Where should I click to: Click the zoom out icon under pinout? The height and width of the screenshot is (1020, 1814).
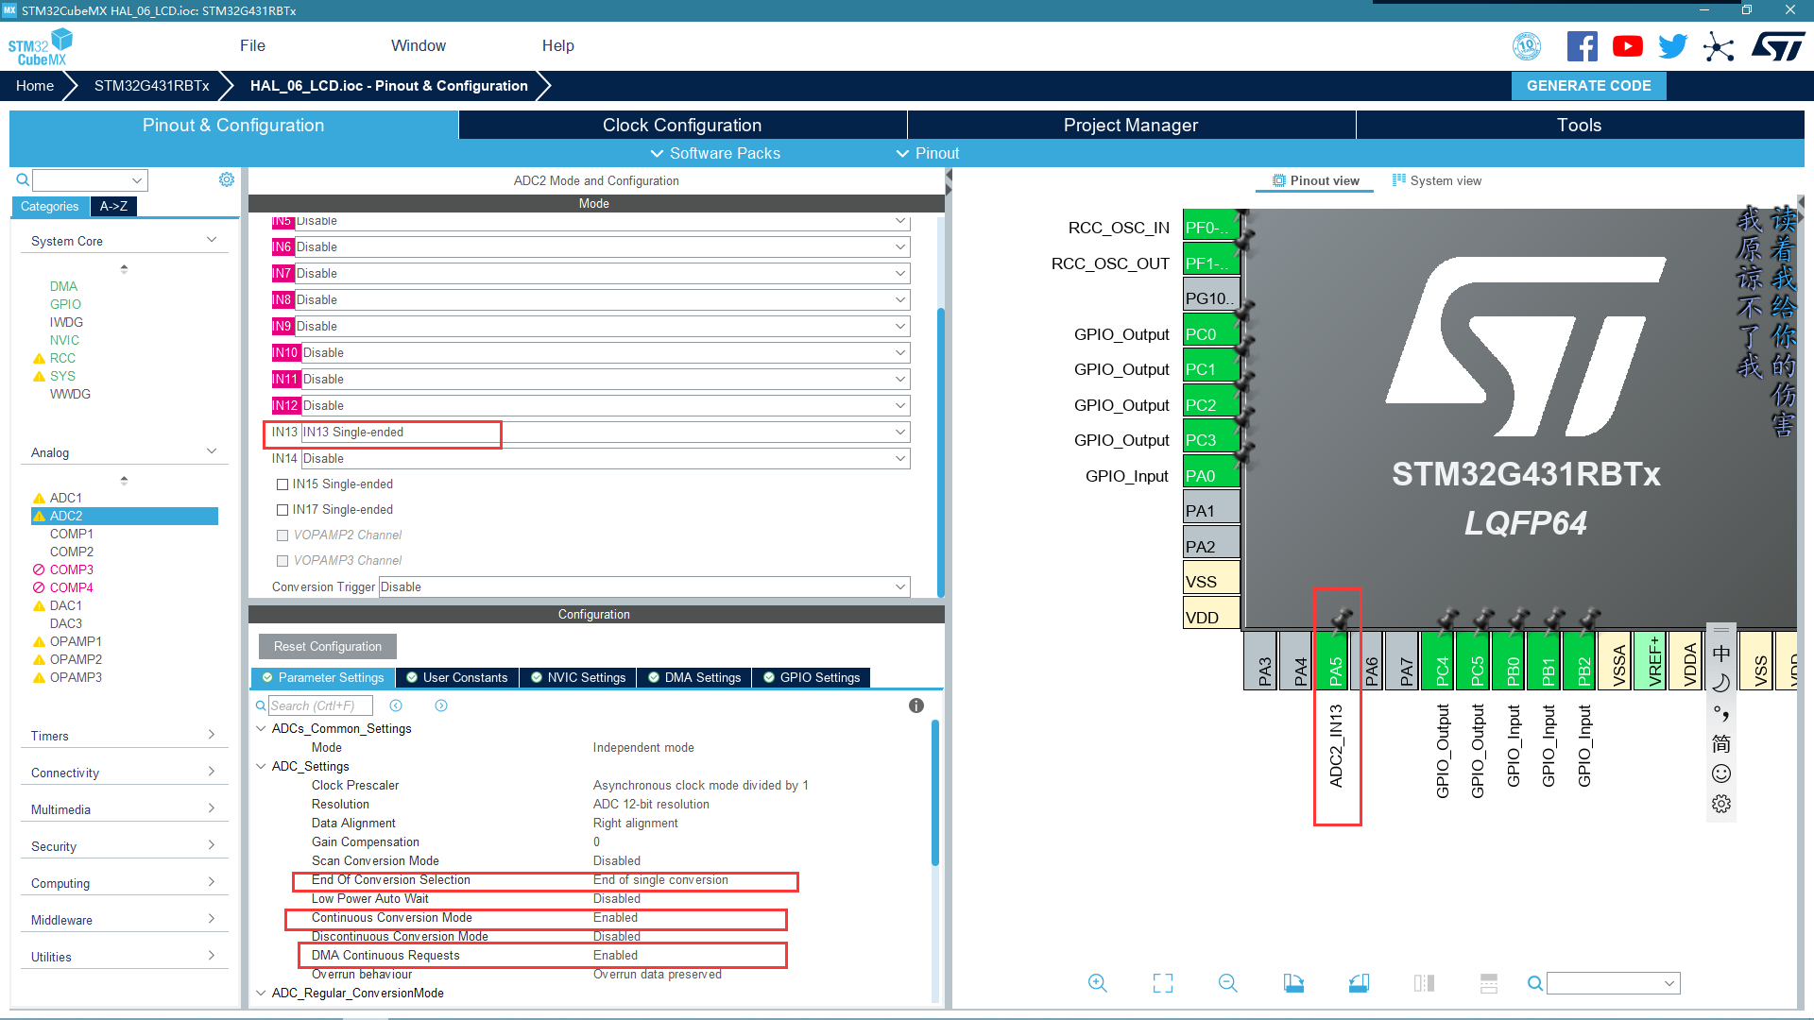(x=1227, y=983)
